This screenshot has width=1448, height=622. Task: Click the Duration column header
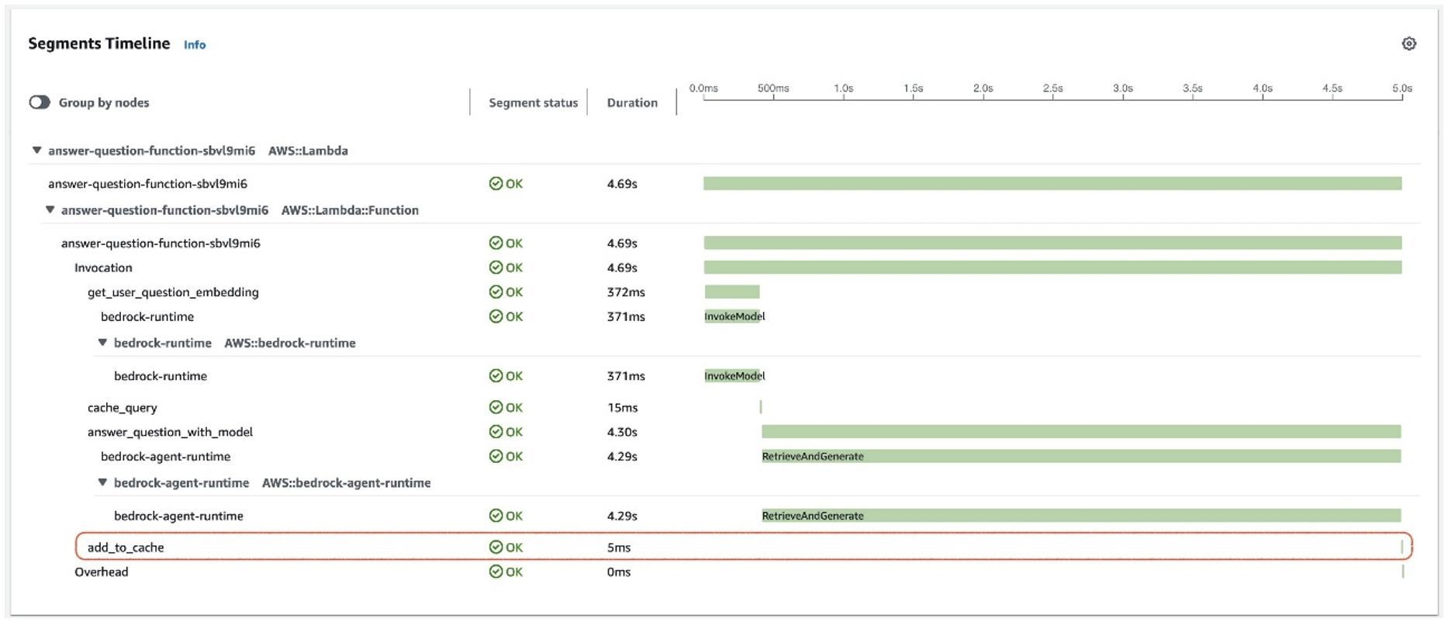click(x=632, y=102)
